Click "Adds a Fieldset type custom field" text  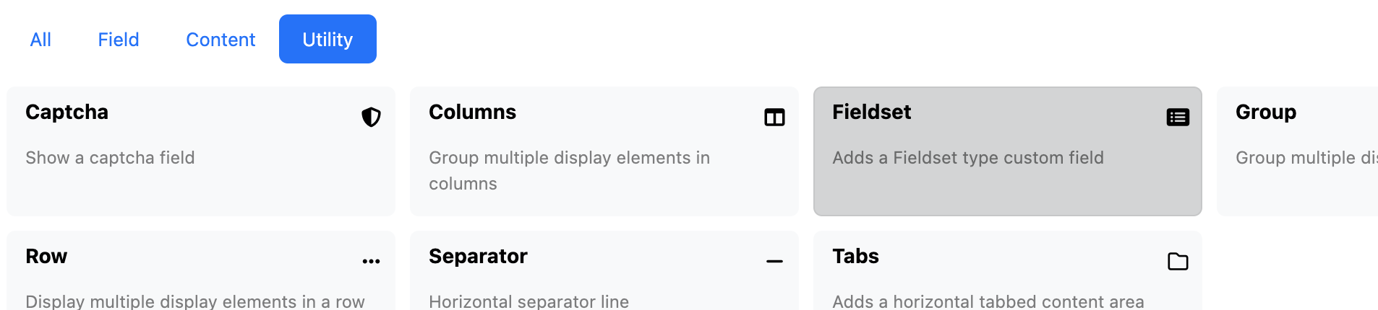coord(967,158)
